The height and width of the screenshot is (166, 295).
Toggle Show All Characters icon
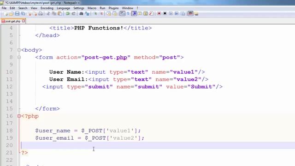point(128,13)
